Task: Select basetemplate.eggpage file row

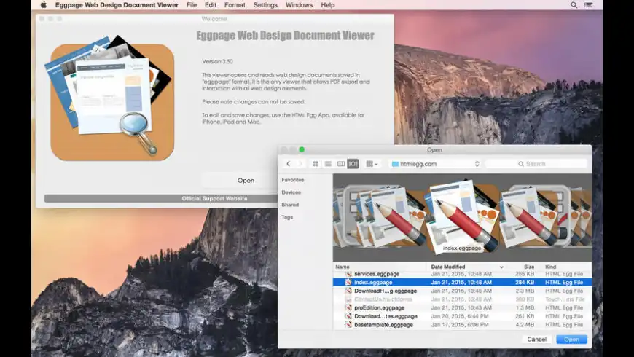Action: tap(462, 325)
